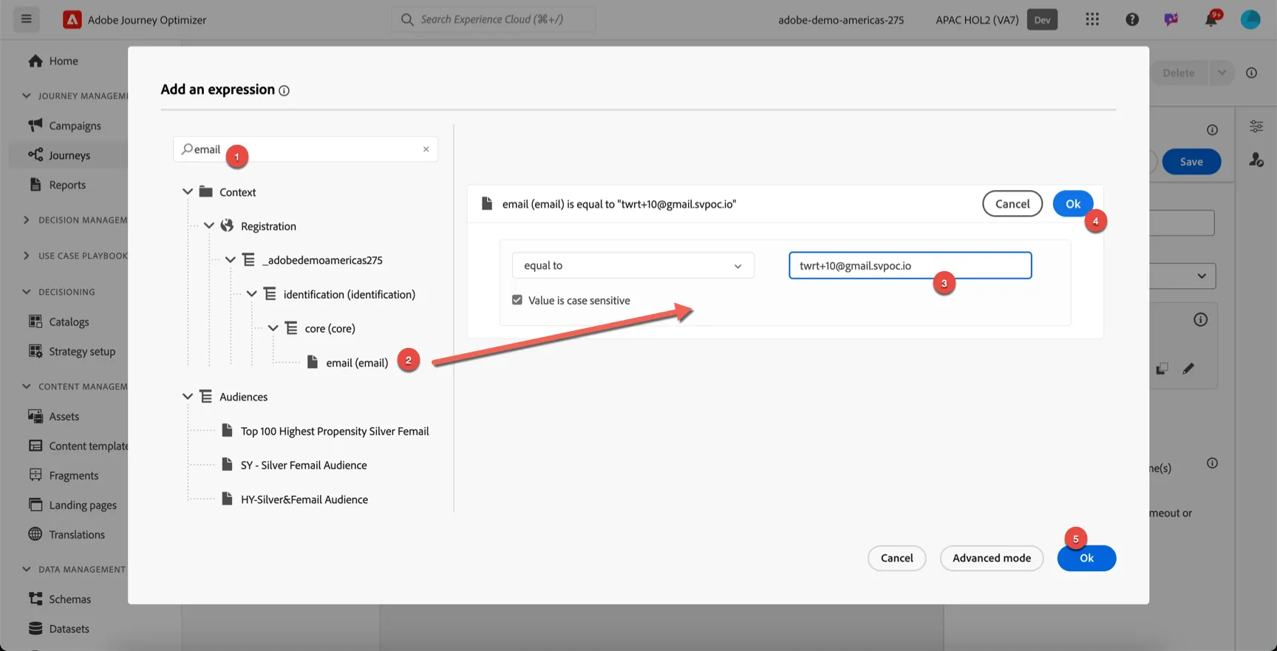Open the Help question mark icon
This screenshot has width=1277, height=651.
click(x=1132, y=19)
